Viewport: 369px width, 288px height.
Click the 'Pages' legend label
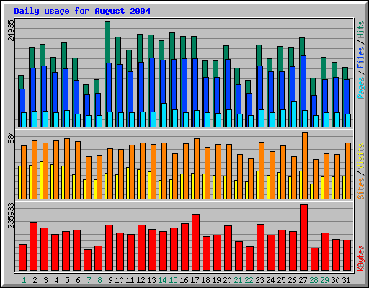tap(361, 88)
